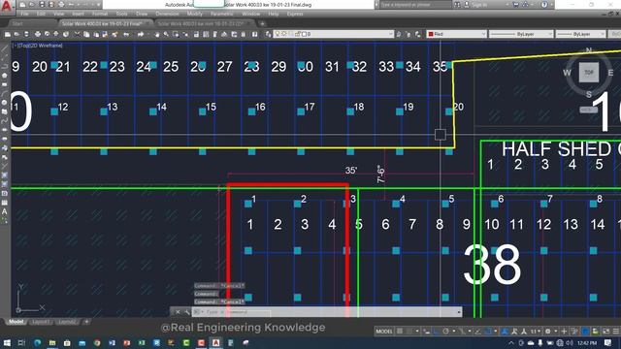Click the Help question mark icon

[544, 5]
